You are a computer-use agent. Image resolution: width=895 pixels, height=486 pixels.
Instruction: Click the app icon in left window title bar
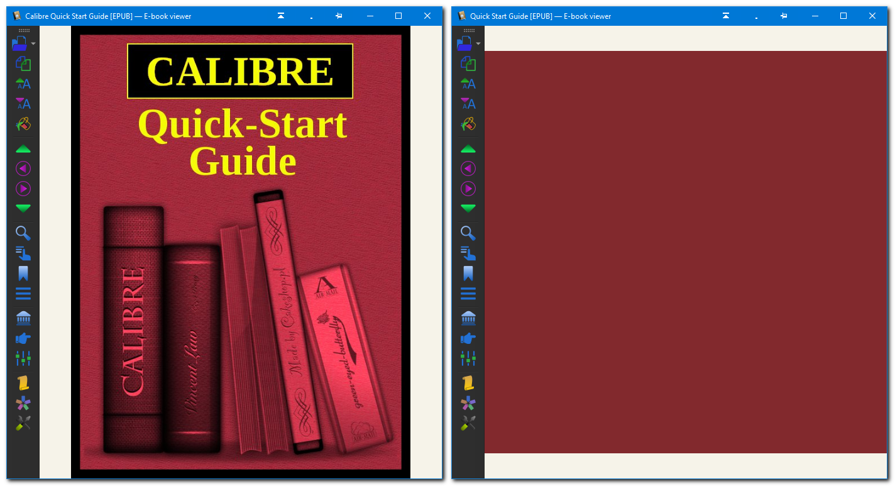pyautogui.click(x=17, y=16)
